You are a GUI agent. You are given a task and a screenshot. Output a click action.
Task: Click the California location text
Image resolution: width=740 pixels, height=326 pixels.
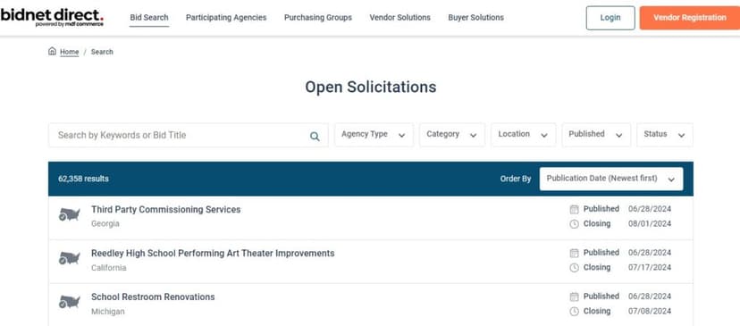[x=108, y=268]
